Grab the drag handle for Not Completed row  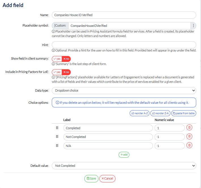tap(57, 137)
